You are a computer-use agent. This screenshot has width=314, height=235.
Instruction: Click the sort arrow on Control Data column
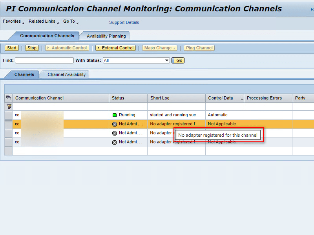click(x=242, y=98)
